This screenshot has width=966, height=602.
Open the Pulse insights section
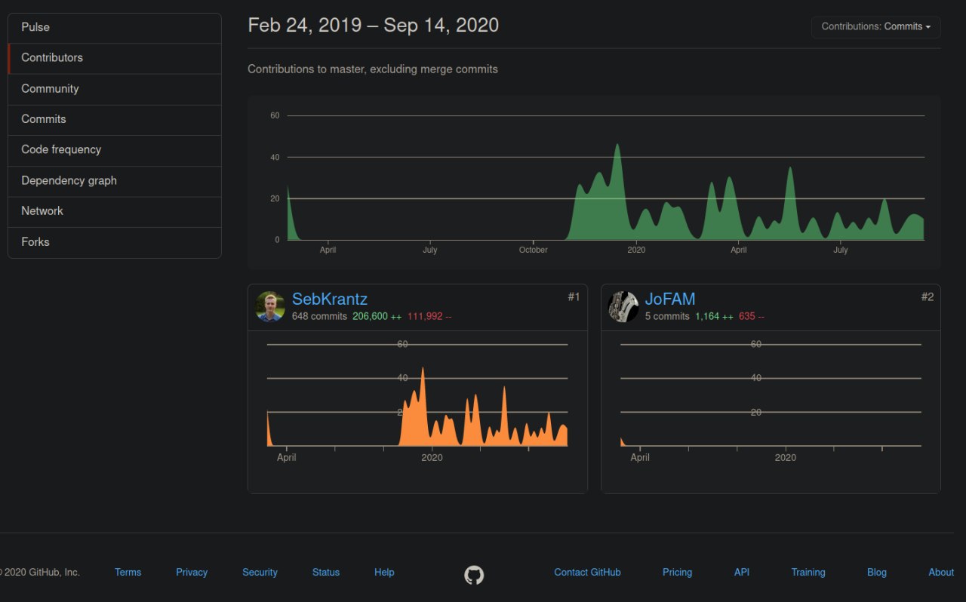click(x=115, y=28)
